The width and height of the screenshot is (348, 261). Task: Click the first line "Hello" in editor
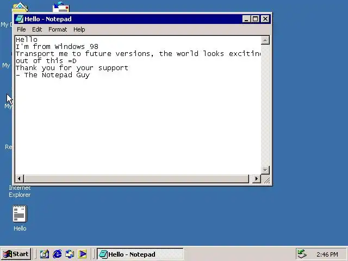point(27,40)
